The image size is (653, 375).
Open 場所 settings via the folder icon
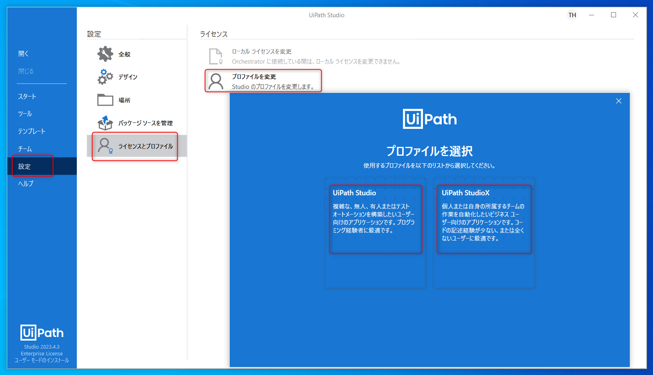pyautogui.click(x=104, y=100)
